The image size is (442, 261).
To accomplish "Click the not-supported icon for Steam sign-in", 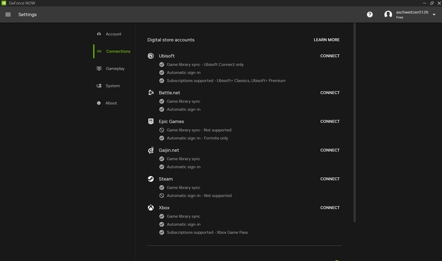I will pyautogui.click(x=161, y=195).
